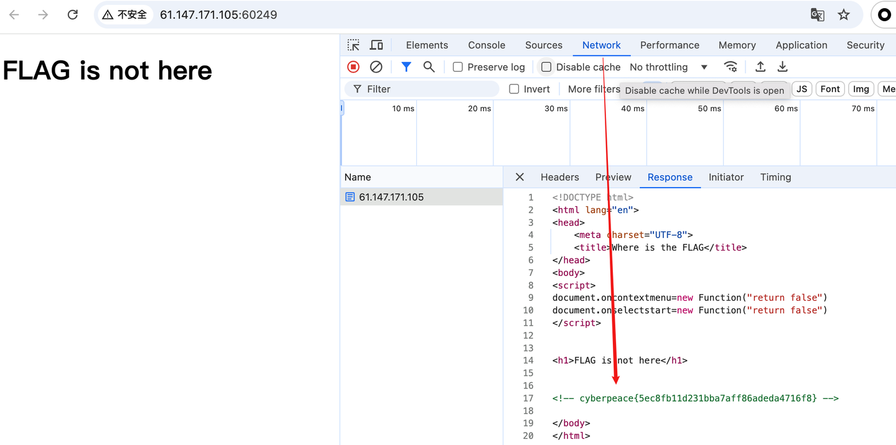This screenshot has width=896, height=445.
Task: Open network conditions wifi icon
Action: 730,67
